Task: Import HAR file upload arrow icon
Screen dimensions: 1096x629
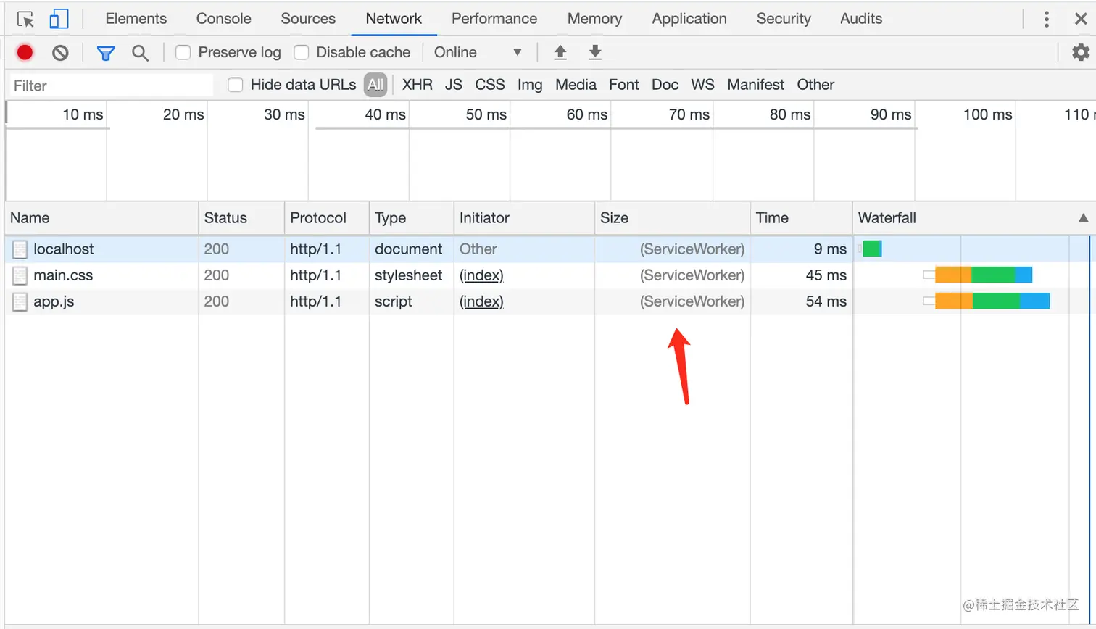Action: coord(560,52)
